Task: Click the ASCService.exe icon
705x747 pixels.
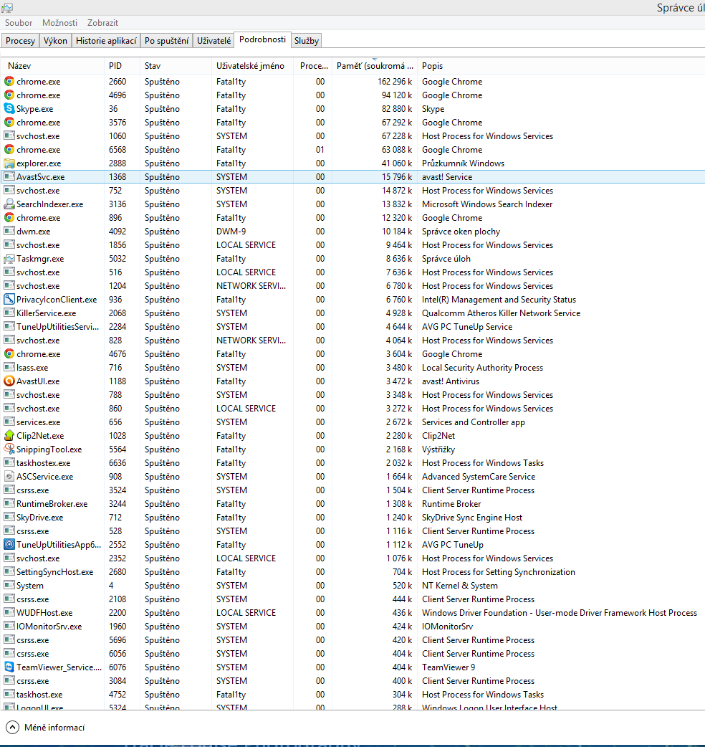Action: (x=9, y=477)
